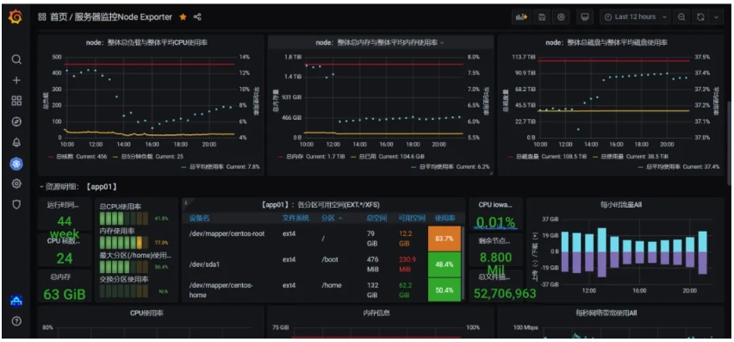The height and width of the screenshot is (342, 734).
Task: Refresh the dashboard
Action: [700, 17]
